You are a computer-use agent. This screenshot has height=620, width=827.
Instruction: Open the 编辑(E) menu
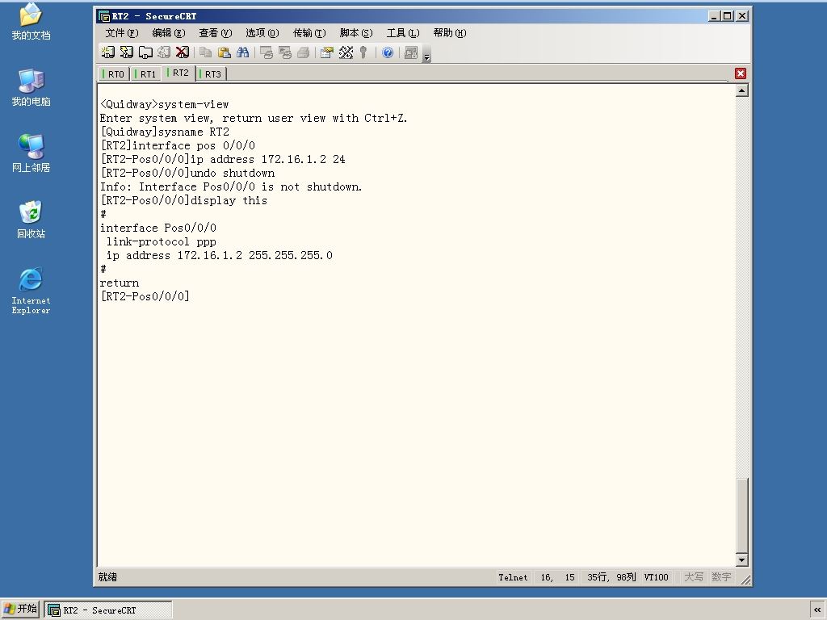tap(169, 33)
